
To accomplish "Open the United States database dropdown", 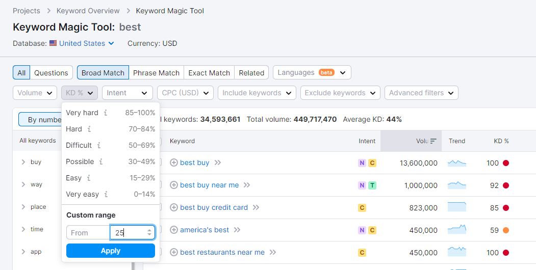I will [x=86, y=44].
